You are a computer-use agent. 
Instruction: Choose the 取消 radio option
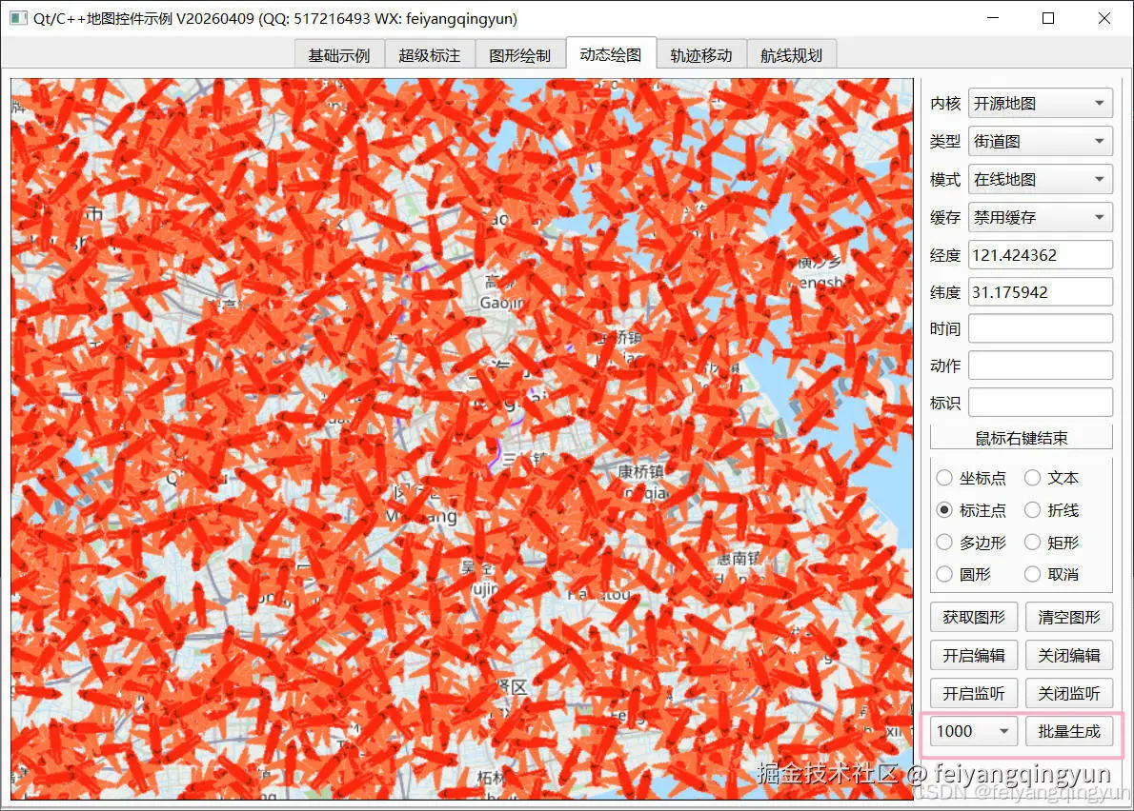coord(1051,574)
